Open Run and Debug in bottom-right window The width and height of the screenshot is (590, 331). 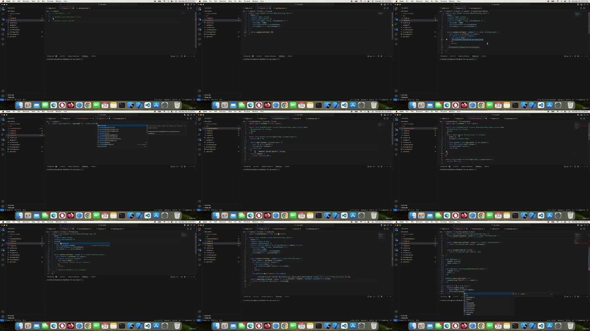click(x=396, y=244)
